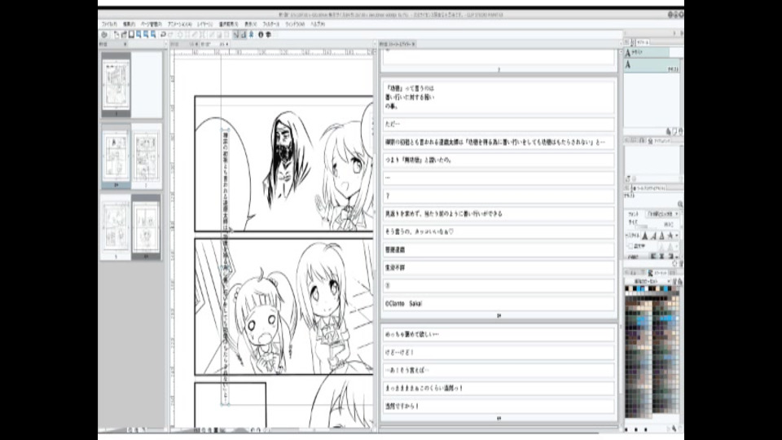This screenshot has width=782, height=440.
Task: Toggle the Snap to Special Ruler toolbar icon
Action: coord(243,34)
